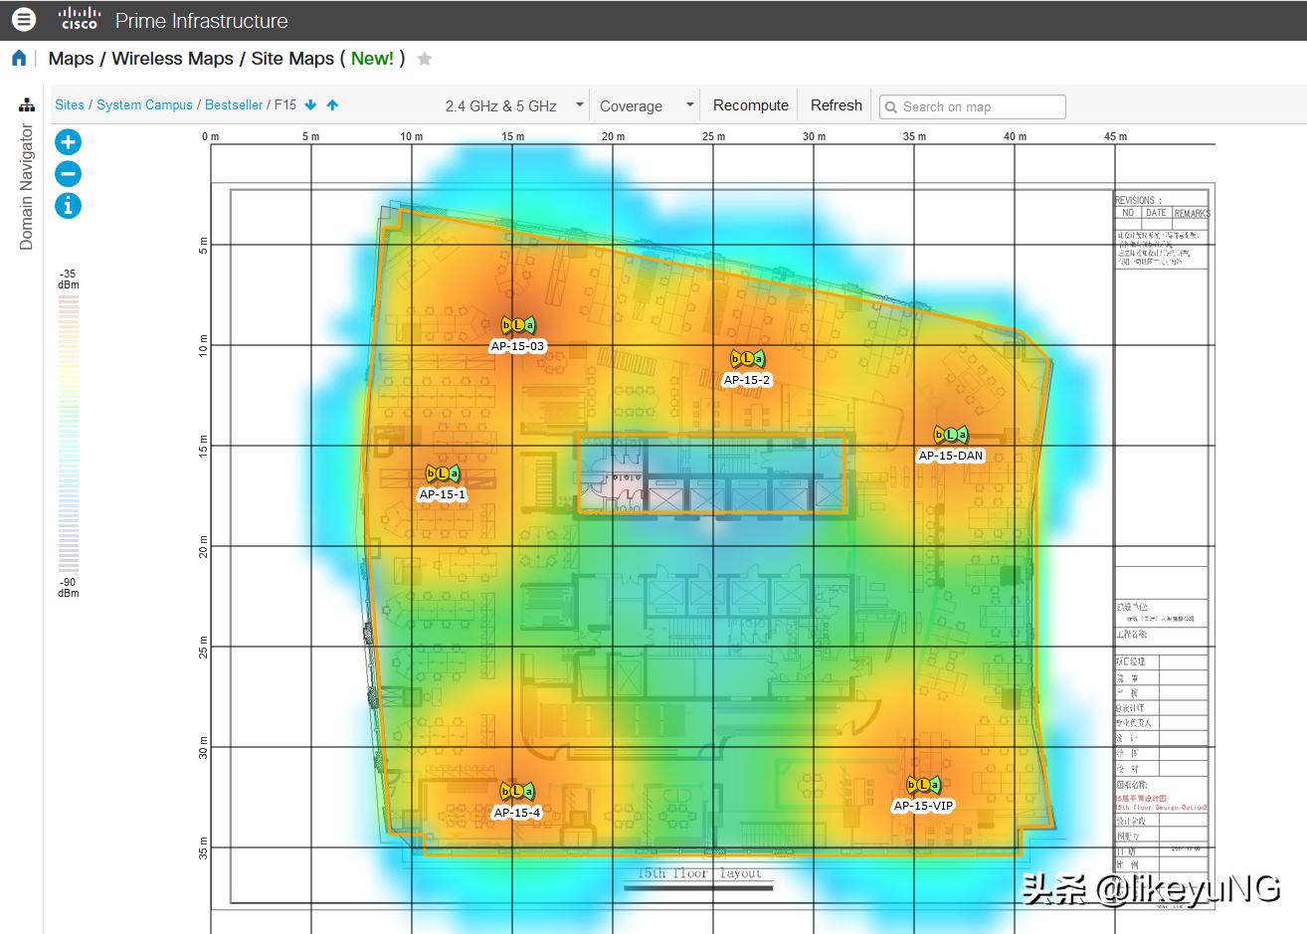Click the AP-15-03 label

pos(517,346)
